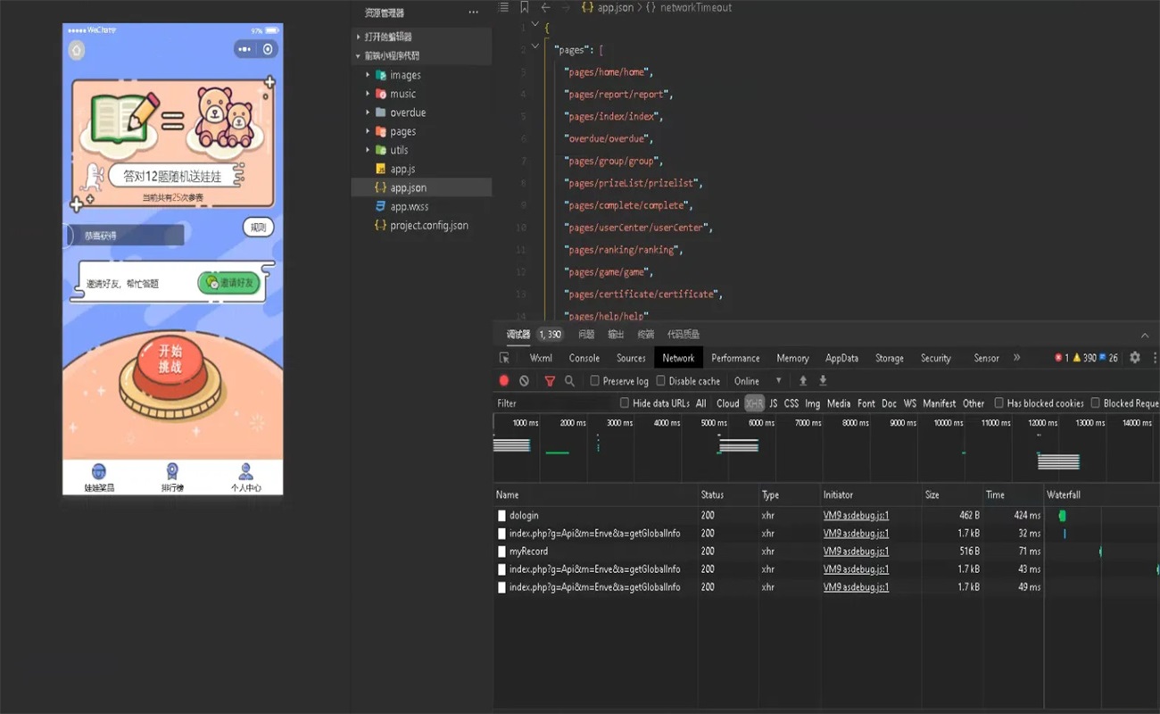The width and height of the screenshot is (1160, 714).
Task: Toggle the network filter funnel icon
Action: pyautogui.click(x=550, y=381)
